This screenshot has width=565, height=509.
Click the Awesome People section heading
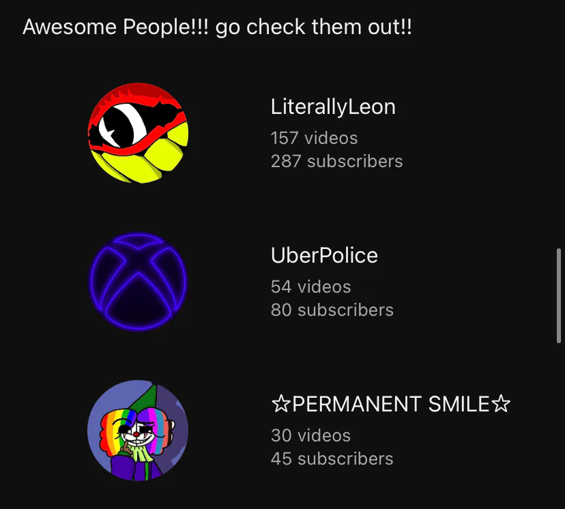coord(217,27)
